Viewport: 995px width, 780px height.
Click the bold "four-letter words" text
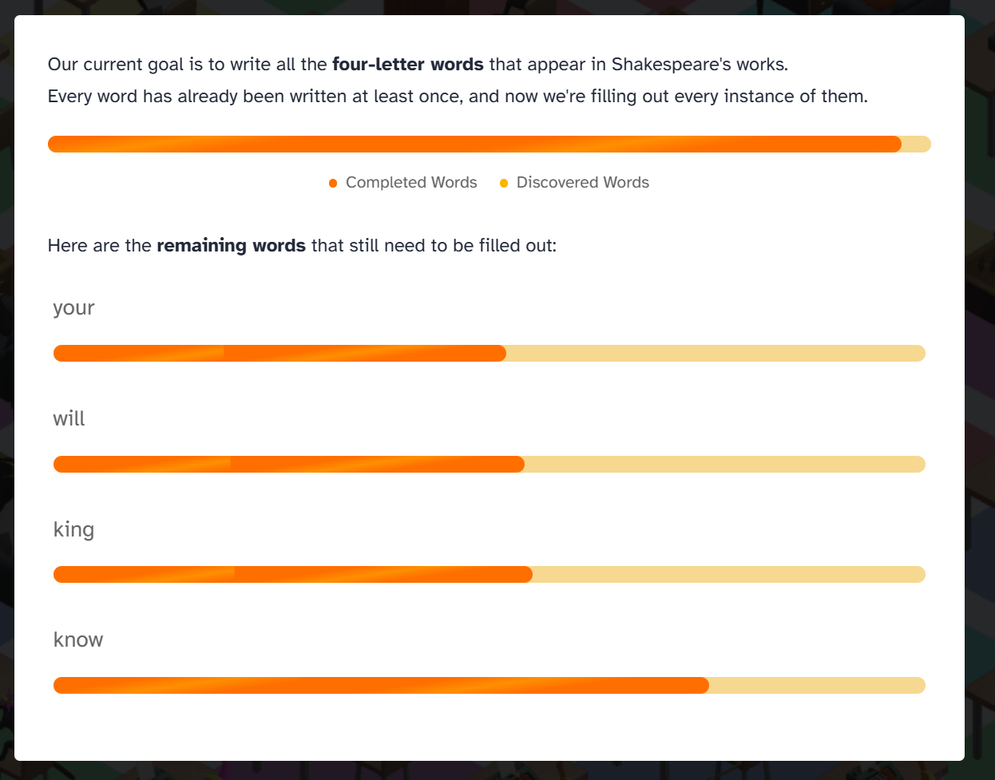tap(408, 65)
